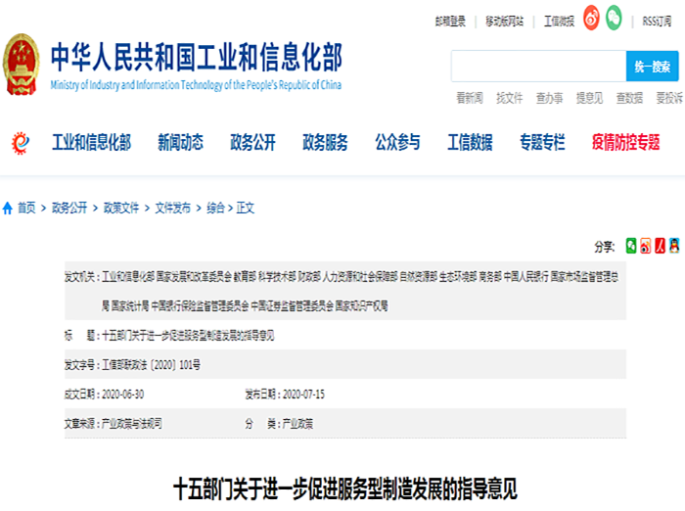Open the 政务公开 navigation menu
Screen dimensions: 685x511
[252, 143]
